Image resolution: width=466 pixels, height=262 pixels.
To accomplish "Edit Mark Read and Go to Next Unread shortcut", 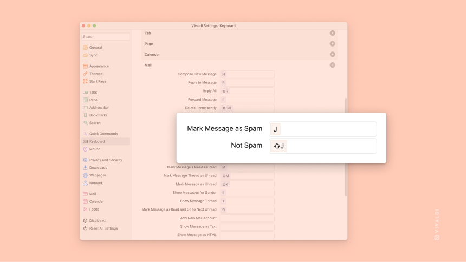I will [x=247, y=209].
